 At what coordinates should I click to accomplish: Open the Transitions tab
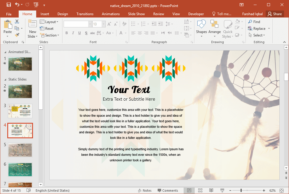85,14
